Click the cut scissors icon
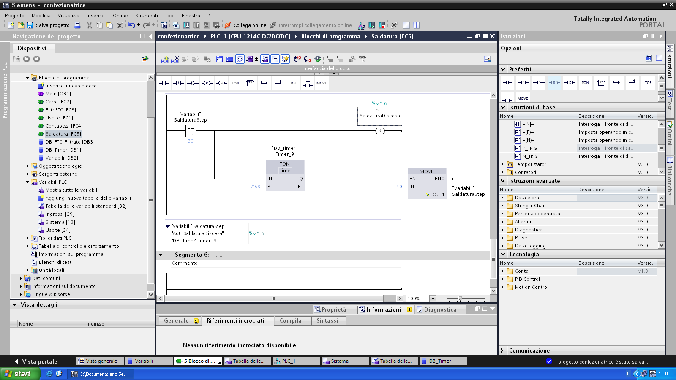The height and width of the screenshot is (380, 676). [x=89, y=25]
